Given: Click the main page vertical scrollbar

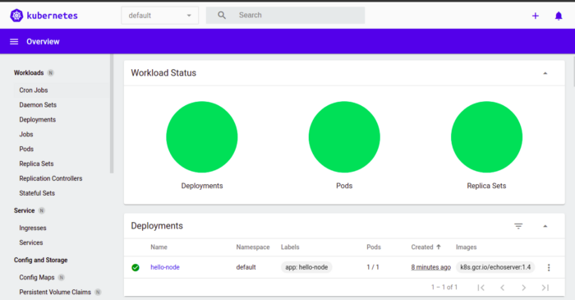Looking at the screenshot, I should pos(573,72).
